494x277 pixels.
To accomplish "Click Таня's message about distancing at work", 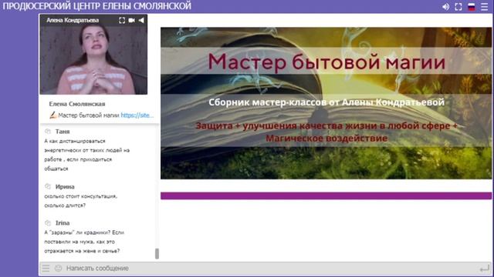I will pos(87,155).
